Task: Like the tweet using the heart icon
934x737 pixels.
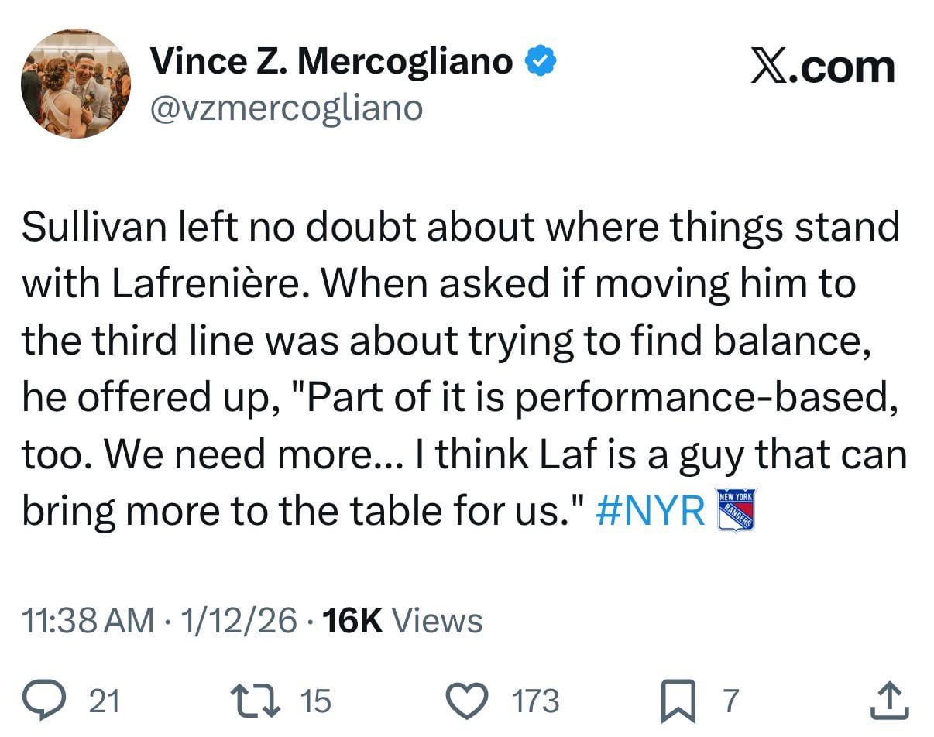Action: coord(466,699)
